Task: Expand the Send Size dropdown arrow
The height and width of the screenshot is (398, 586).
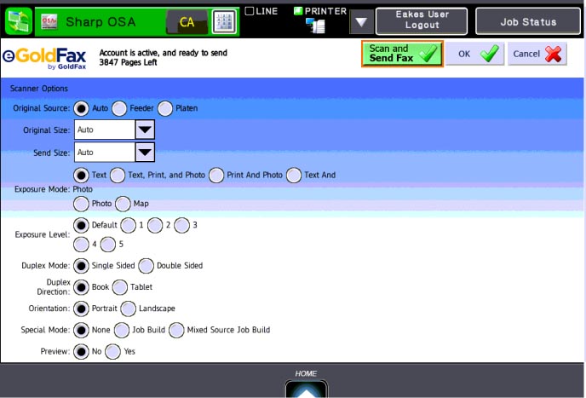Action: [145, 153]
